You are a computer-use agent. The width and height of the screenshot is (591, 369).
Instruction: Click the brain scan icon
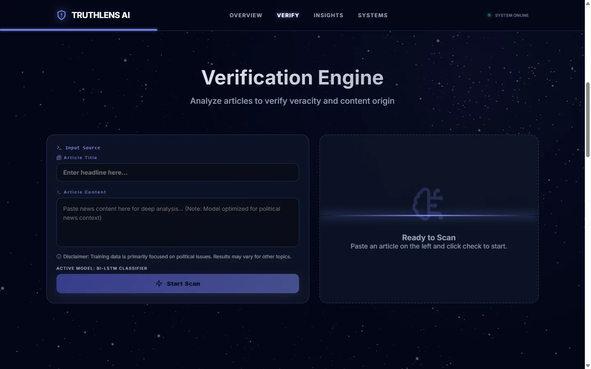pyautogui.click(x=428, y=204)
